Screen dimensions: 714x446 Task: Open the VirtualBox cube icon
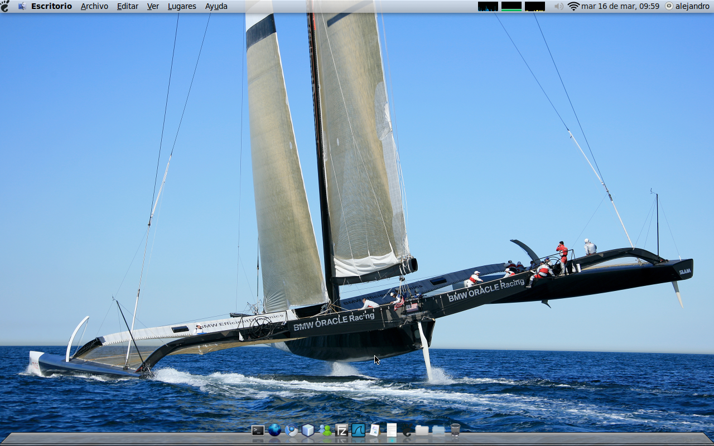pos(308,430)
